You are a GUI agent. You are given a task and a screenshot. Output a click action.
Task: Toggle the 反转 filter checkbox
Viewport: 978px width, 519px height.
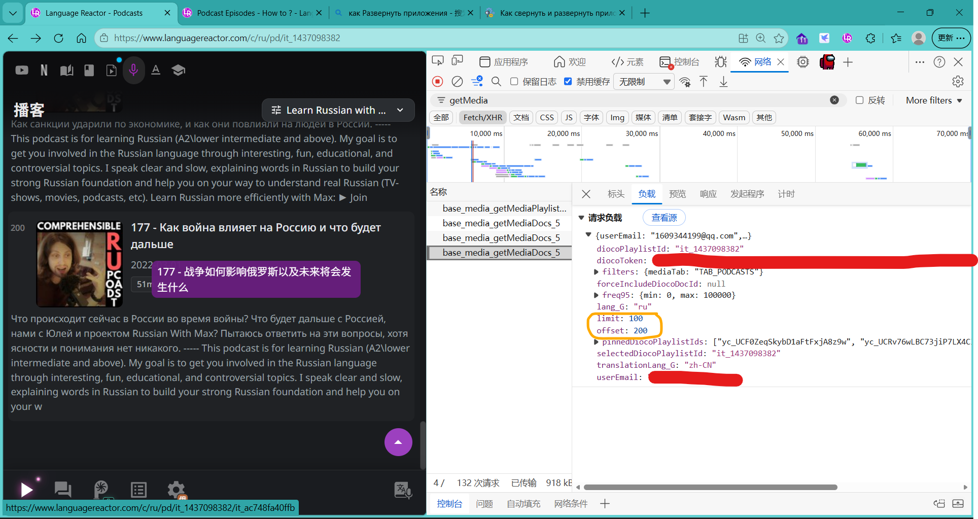click(859, 100)
